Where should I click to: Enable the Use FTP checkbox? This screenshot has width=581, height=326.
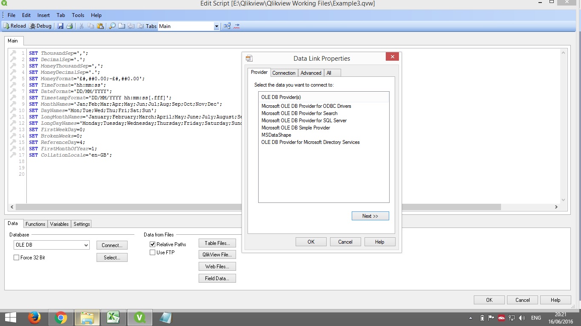coord(153,253)
